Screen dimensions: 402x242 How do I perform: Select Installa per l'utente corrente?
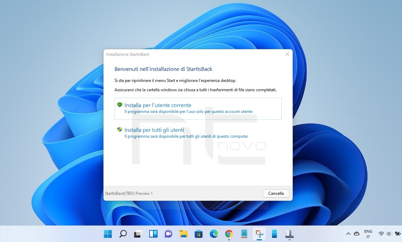[158, 105]
